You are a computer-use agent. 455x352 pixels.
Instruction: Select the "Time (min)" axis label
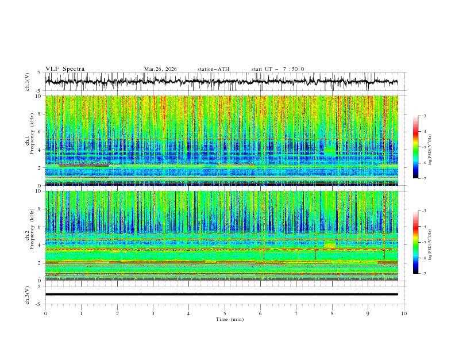coord(230,319)
